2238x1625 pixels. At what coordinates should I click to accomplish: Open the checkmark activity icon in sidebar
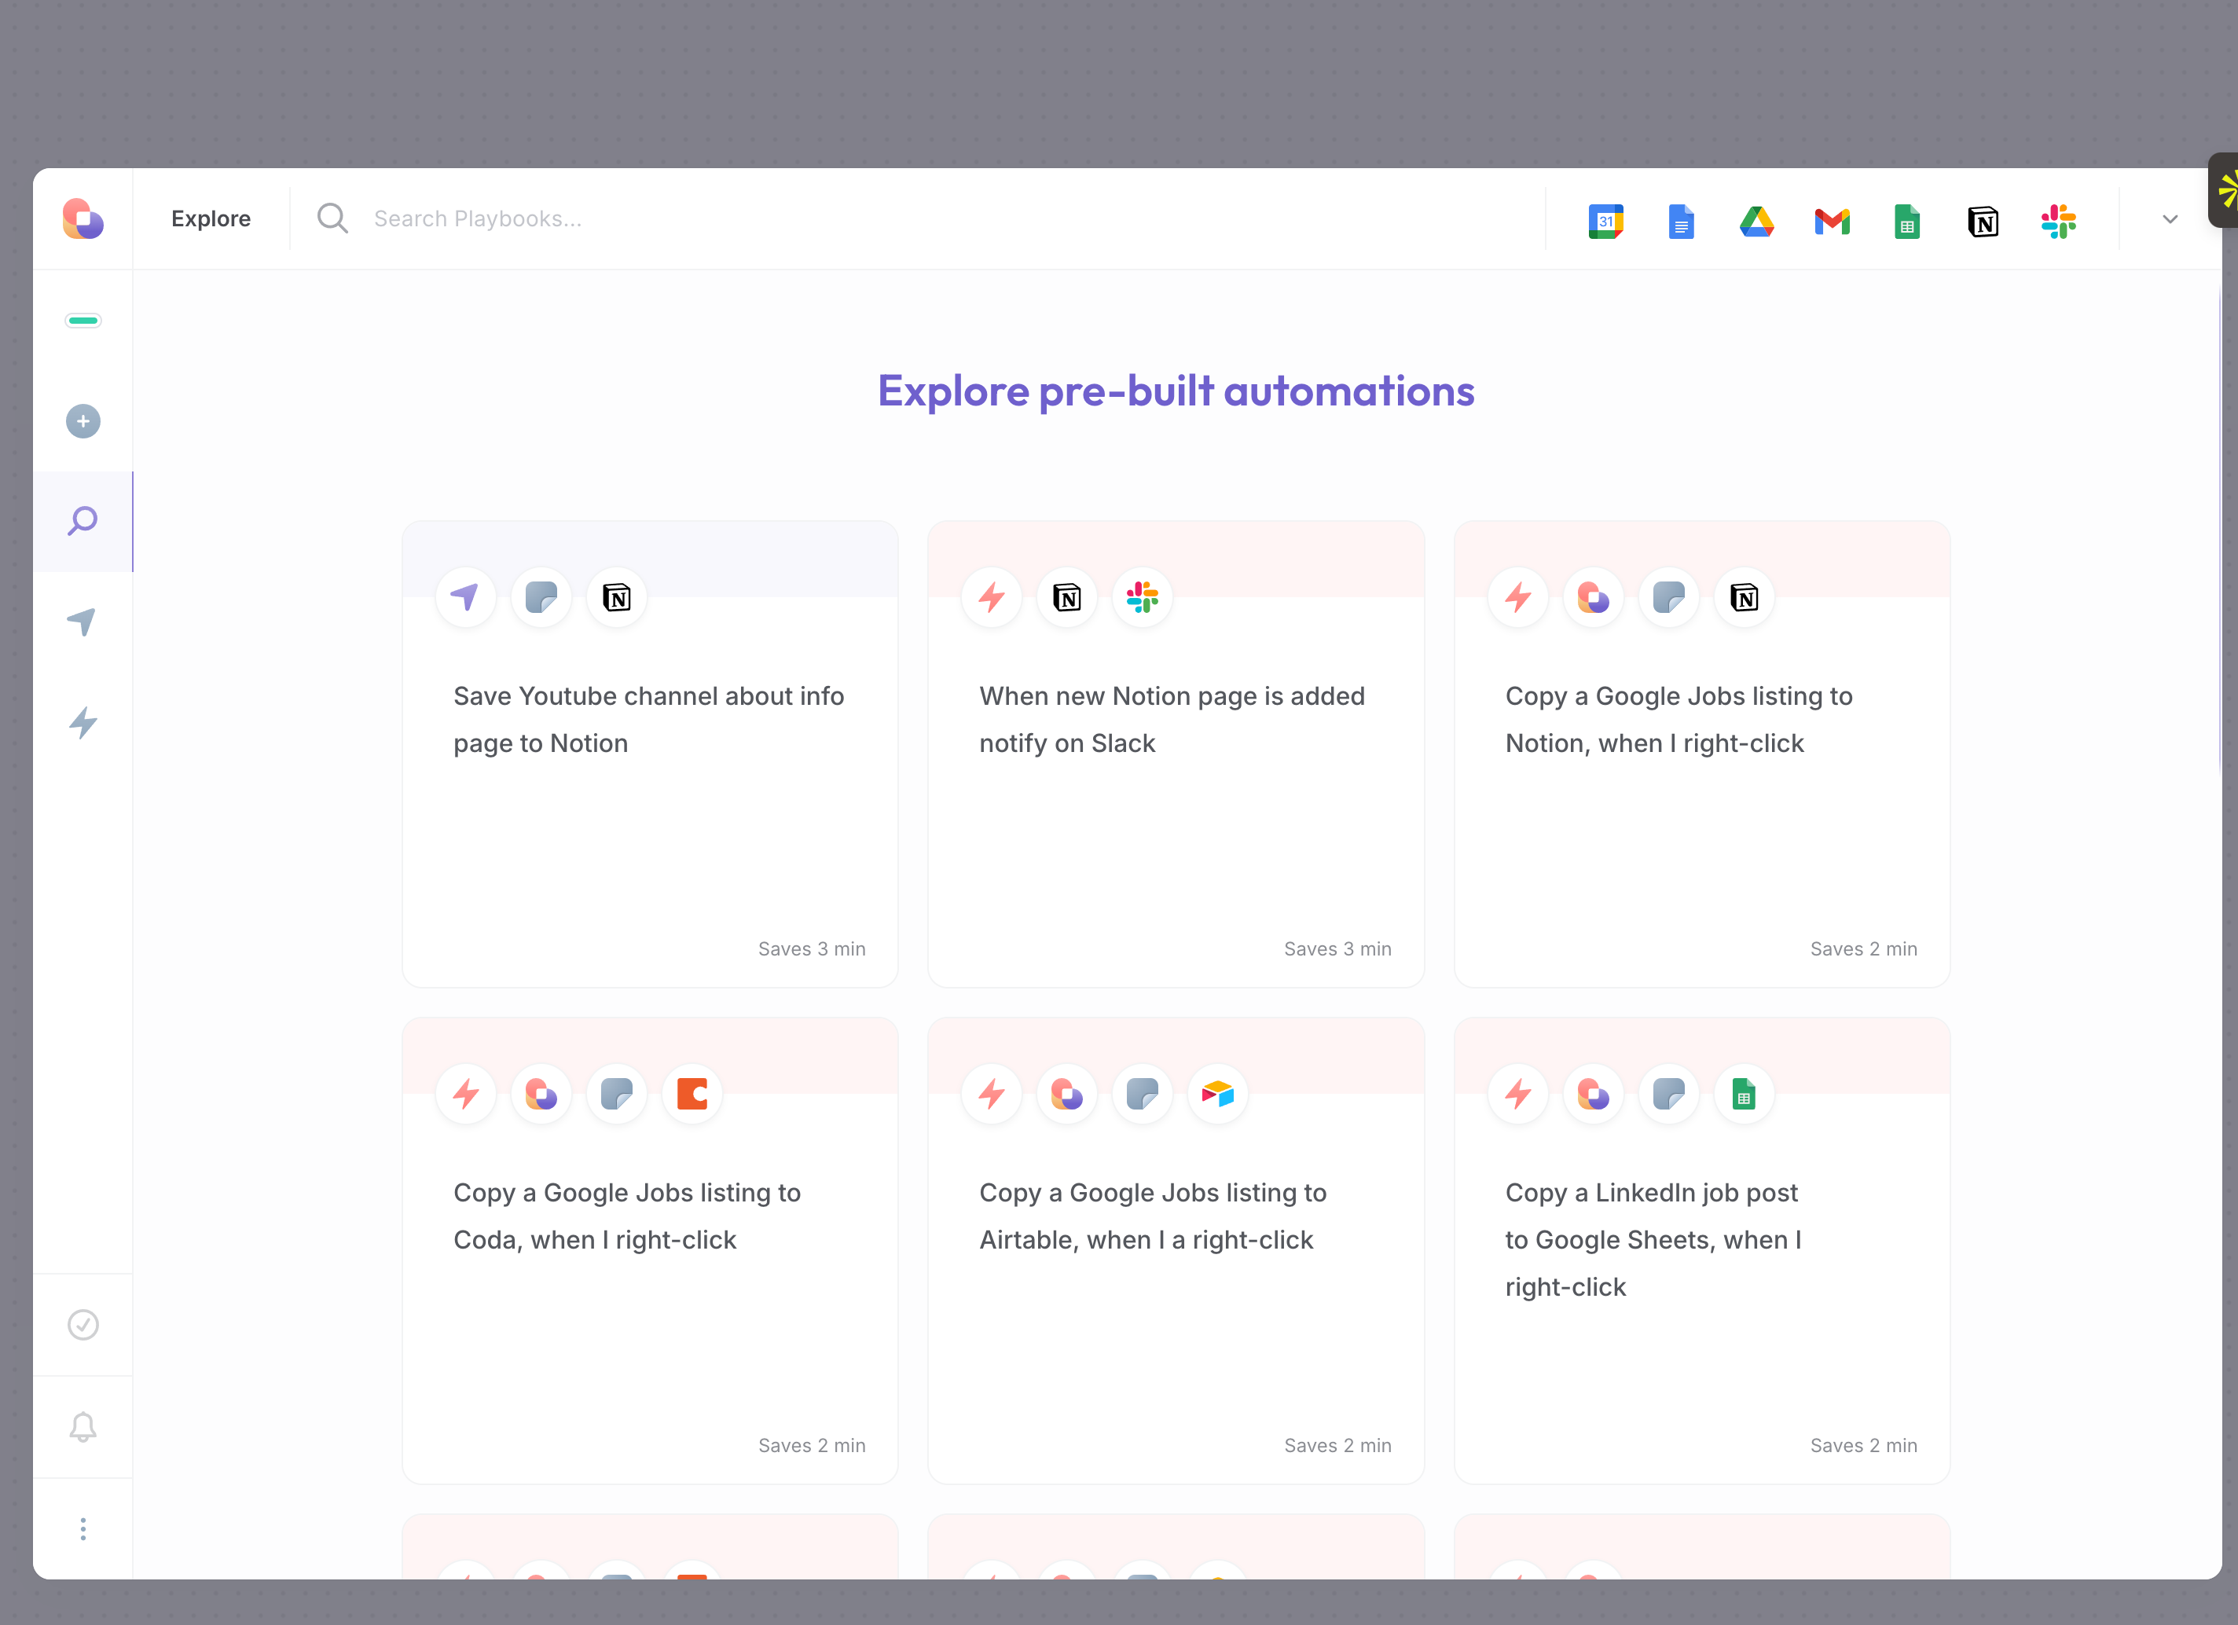tap(83, 1324)
